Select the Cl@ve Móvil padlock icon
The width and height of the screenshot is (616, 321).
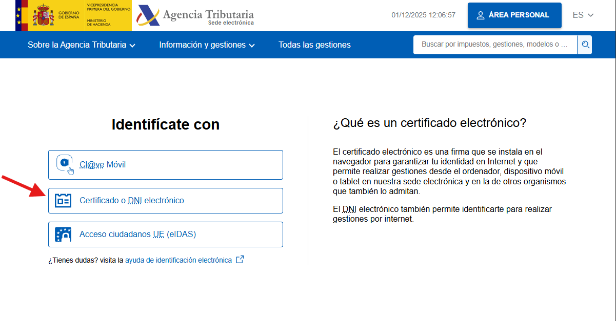pyautogui.click(x=64, y=163)
